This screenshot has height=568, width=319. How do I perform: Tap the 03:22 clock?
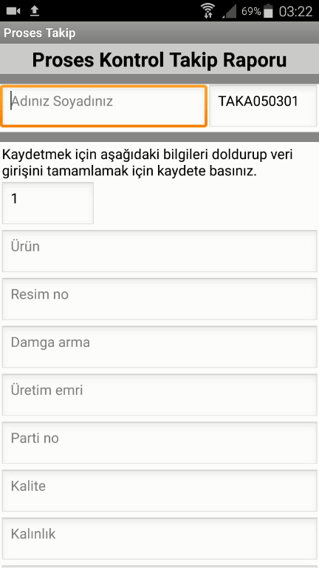(295, 12)
